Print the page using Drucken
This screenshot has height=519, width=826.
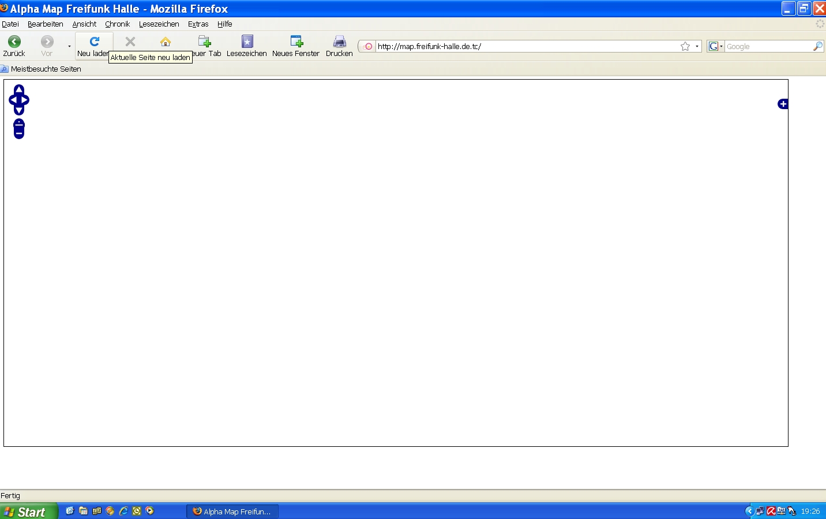[x=339, y=46]
